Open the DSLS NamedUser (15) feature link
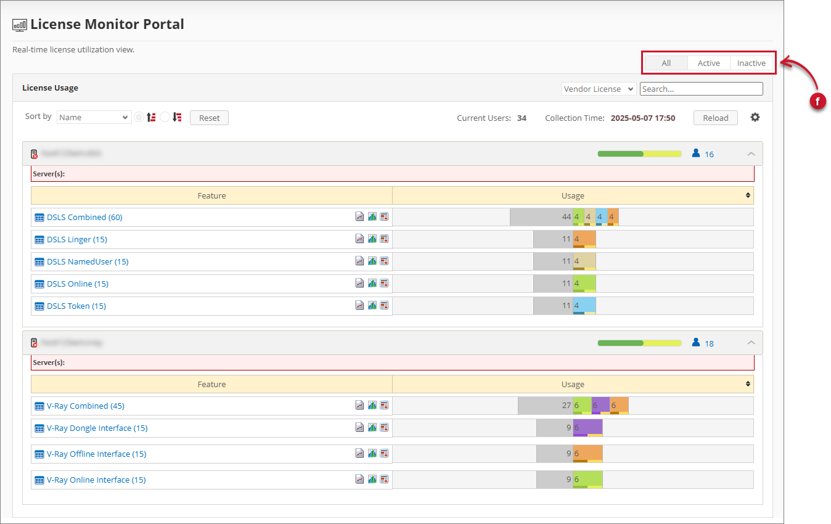 coord(88,261)
